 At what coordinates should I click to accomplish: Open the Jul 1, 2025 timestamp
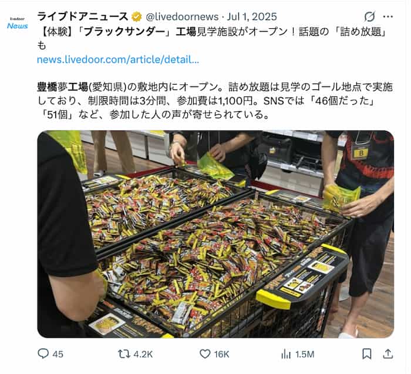point(252,17)
